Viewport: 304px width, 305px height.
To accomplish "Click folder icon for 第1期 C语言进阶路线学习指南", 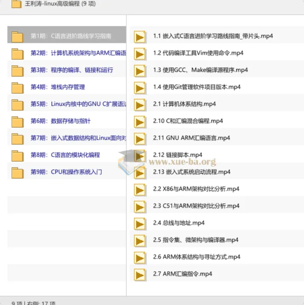I will (17, 37).
